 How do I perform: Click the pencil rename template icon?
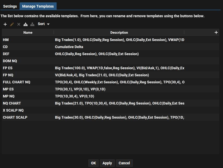pos(12,24)
